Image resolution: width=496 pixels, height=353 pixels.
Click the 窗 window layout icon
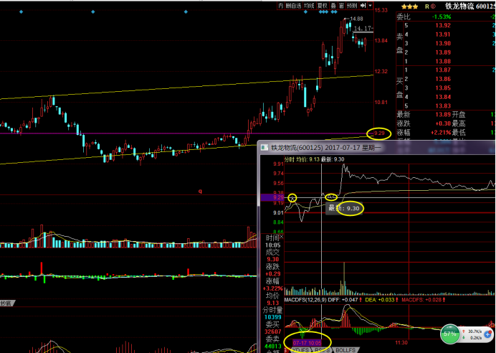[x=342, y=5]
